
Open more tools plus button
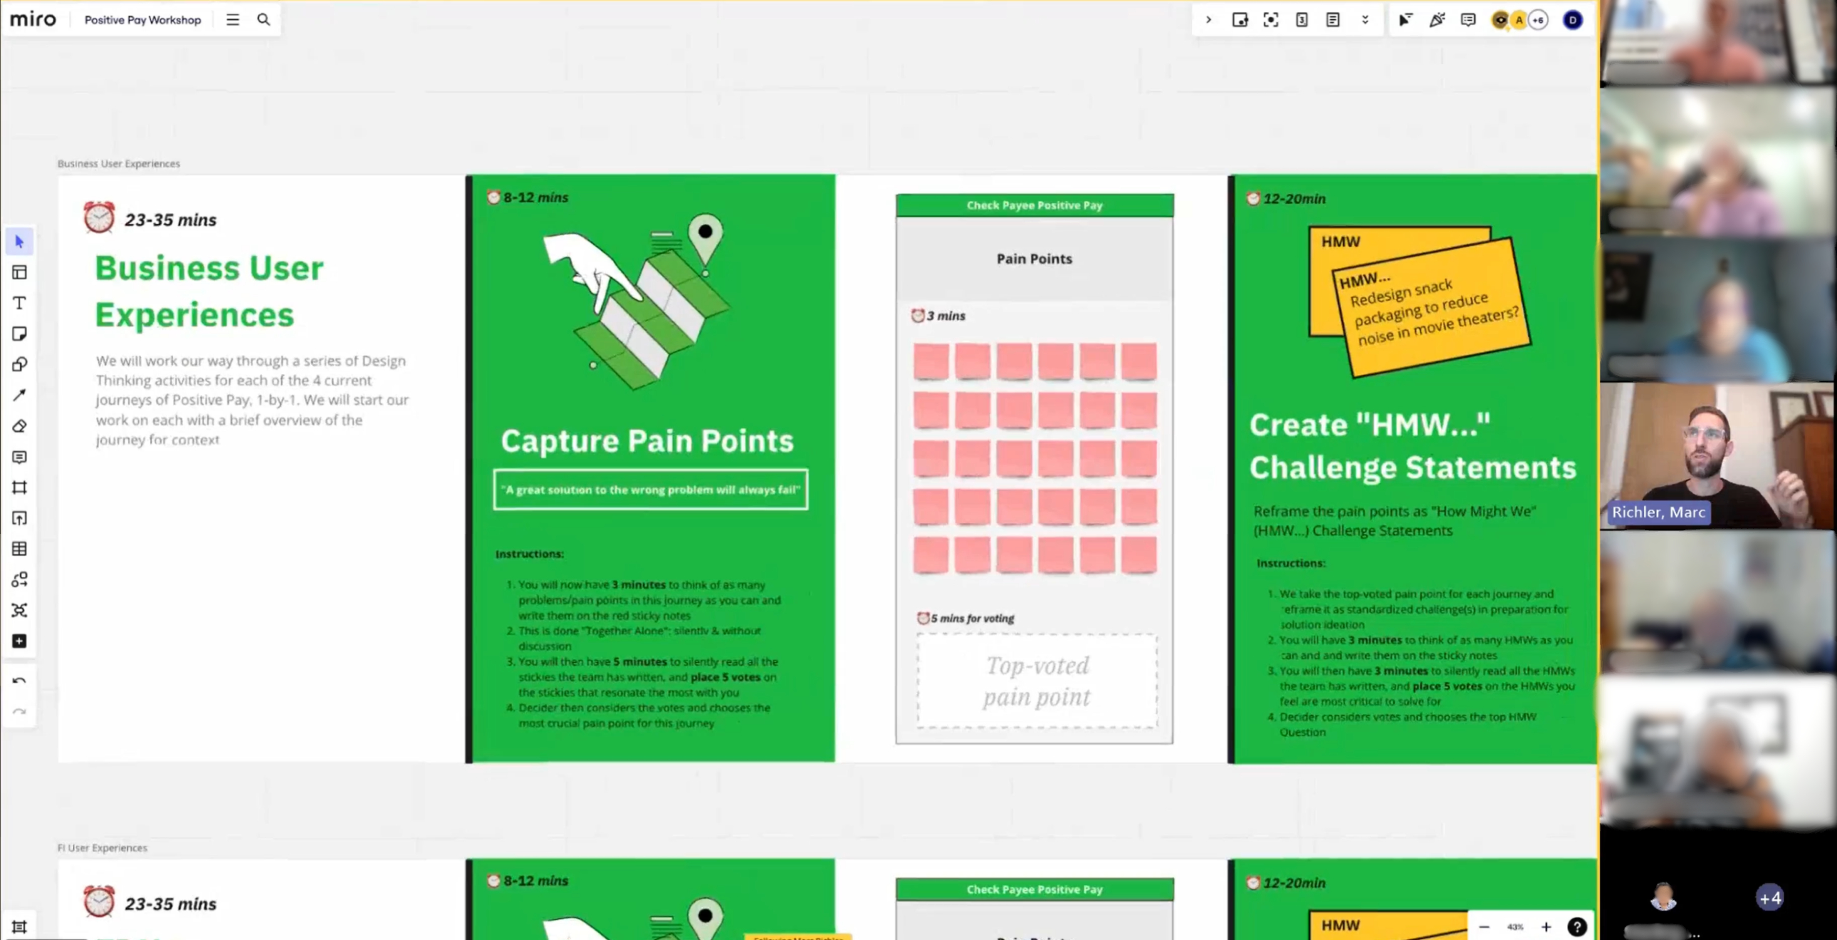click(19, 641)
